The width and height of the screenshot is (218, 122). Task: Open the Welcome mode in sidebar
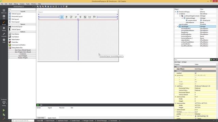[x=4, y=11]
